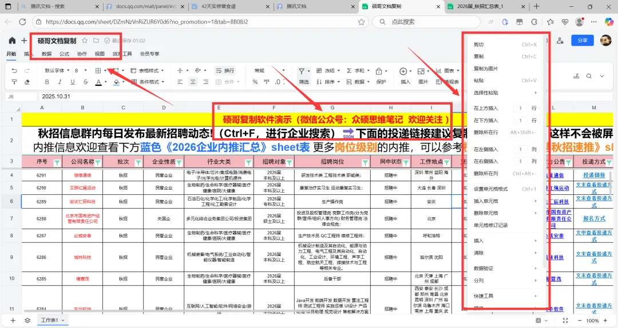Apply strikethrough formatting
Image resolution: width=618 pixels, height=328 pixels.
pos(85,82)
